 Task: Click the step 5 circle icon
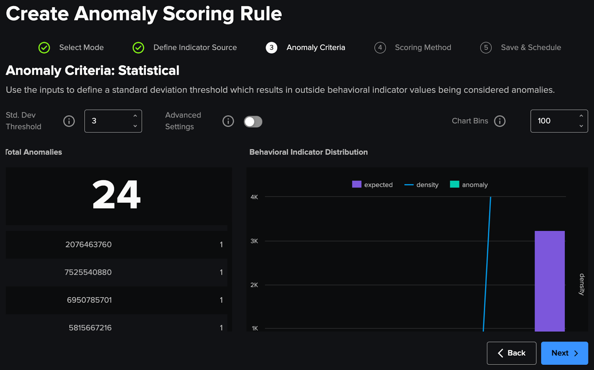coord(486,48)
